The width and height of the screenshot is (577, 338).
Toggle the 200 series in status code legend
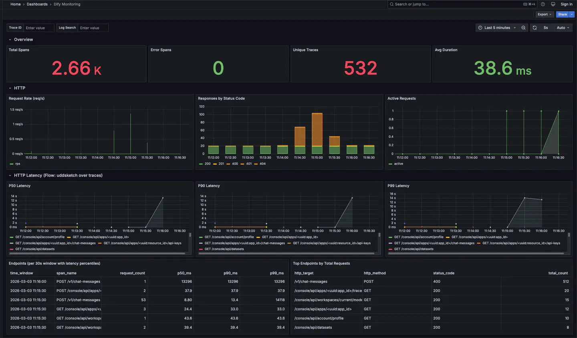[208, 164]
